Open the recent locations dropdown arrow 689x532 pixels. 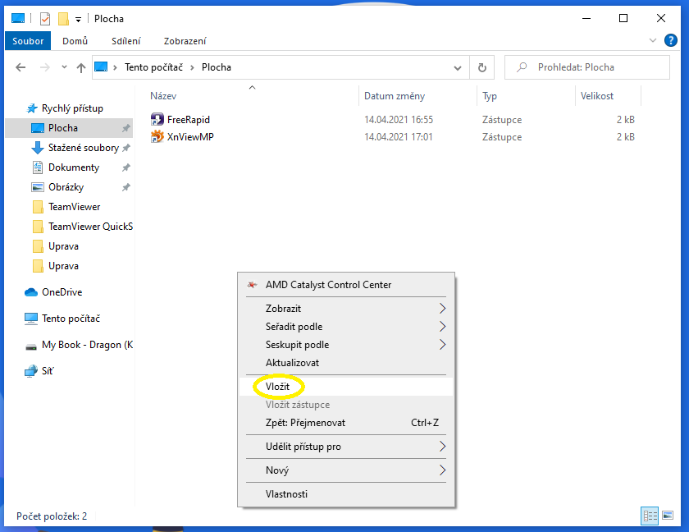click(64, 67)
